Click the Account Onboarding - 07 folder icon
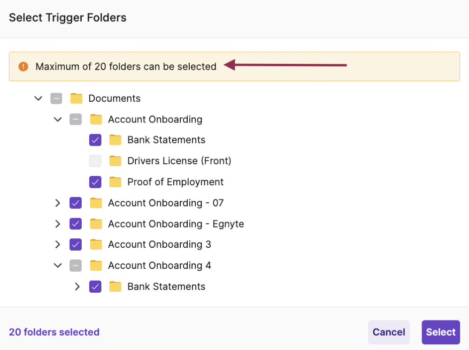This screenshot has height=350, width=469. [96, 203]
